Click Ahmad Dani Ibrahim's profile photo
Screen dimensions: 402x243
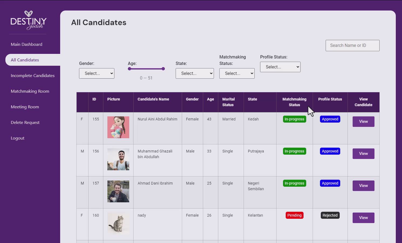[118, 191]
